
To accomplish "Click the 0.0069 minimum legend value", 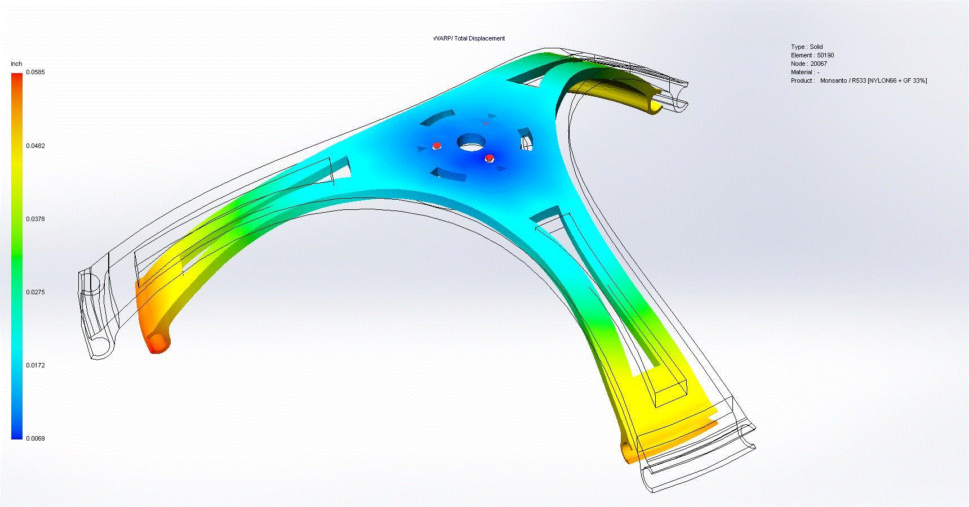I will [35, 438].
